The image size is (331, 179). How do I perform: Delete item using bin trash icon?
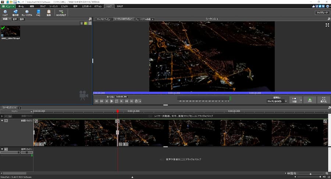tap(81, 23)
